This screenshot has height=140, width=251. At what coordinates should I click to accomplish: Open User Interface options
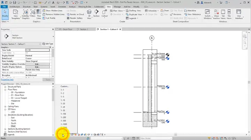239,14
